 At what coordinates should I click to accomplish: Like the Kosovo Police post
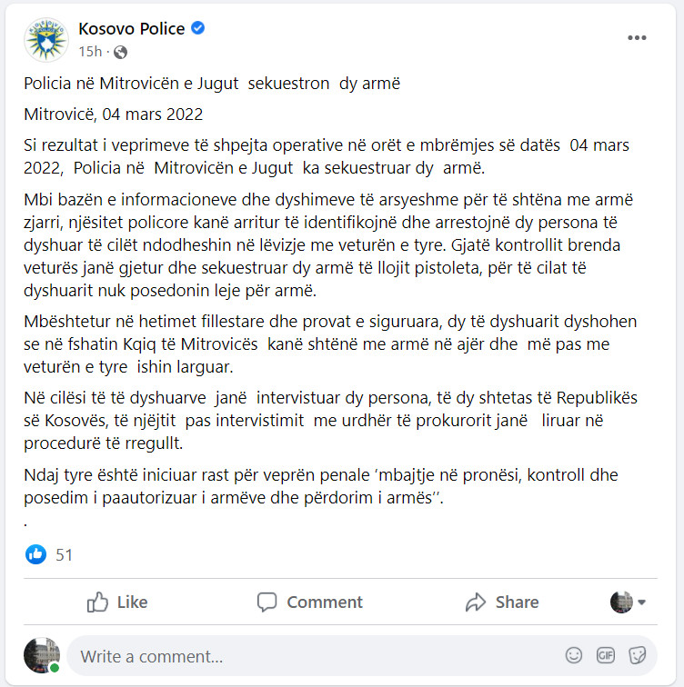click(117, 602)
